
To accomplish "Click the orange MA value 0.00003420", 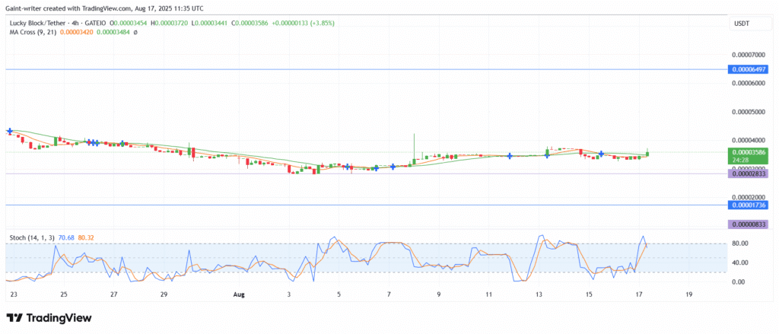I will (77, 32).
